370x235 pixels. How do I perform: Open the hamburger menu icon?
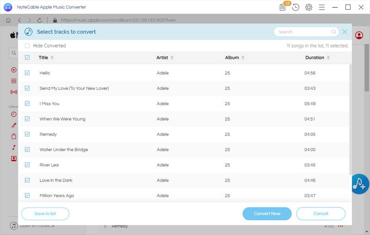[x=322, y=7]
